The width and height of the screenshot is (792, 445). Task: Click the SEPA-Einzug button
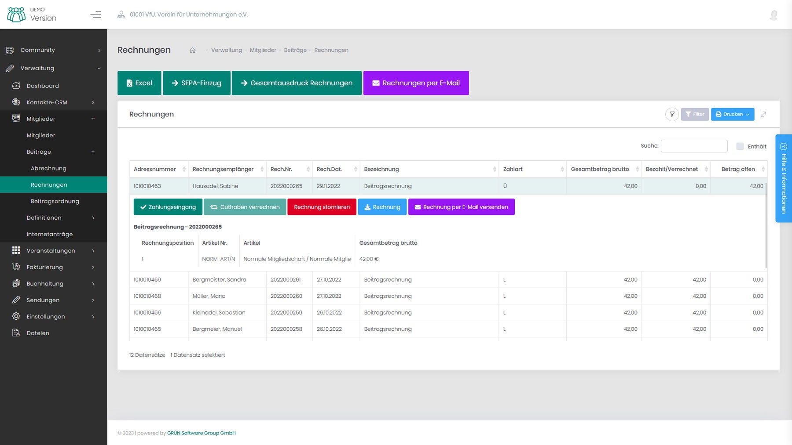[x=196, y=83]
